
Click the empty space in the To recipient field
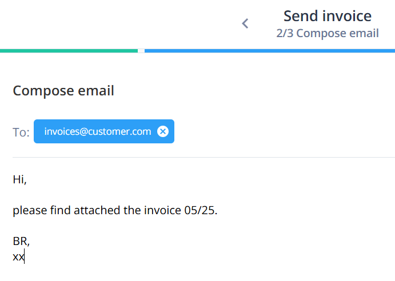285,131
